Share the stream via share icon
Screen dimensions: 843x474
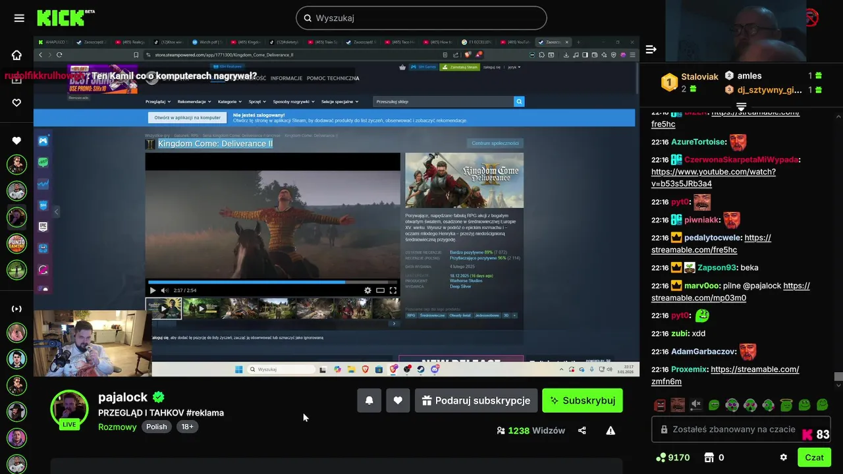click(x=582, y=431)
